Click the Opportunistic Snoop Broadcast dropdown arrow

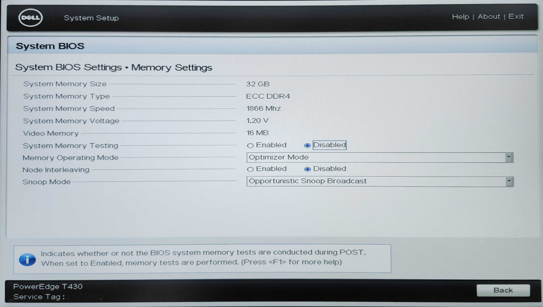tap(508, 182)
